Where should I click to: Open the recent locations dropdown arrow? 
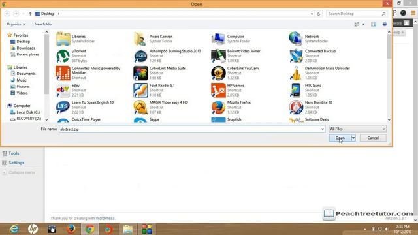[x=24, y=14]
